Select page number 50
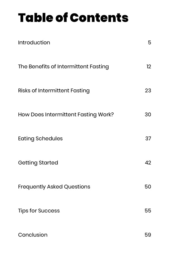179x255 pixels. click(x=148, y=187)
